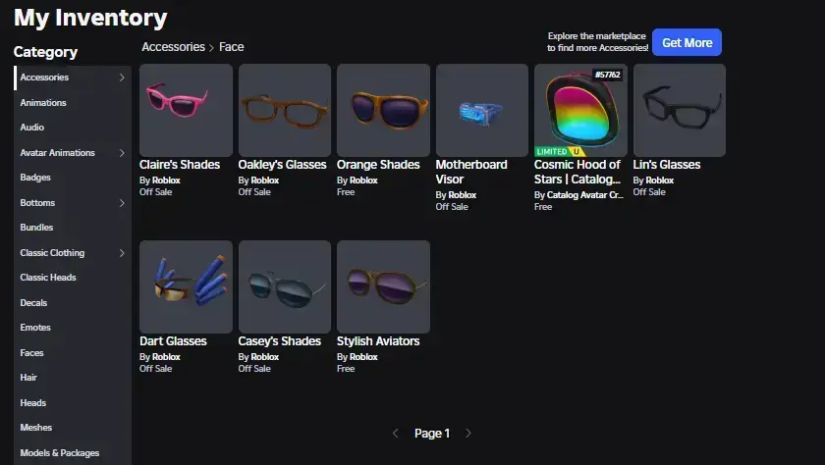Select the Hair category
Screen dimensions: 825x465
(73, 378)
